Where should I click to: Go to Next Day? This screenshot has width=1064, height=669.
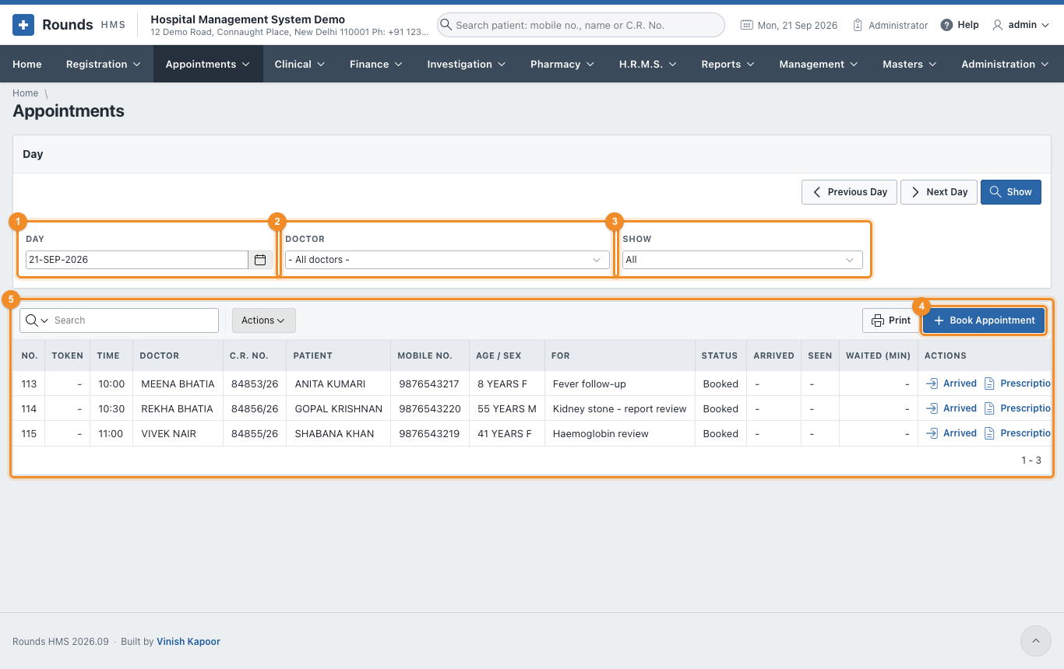939,192
